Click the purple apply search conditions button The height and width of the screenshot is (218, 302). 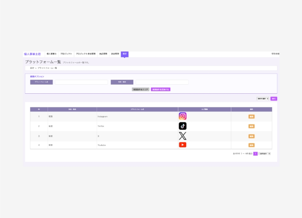[161, 90]
